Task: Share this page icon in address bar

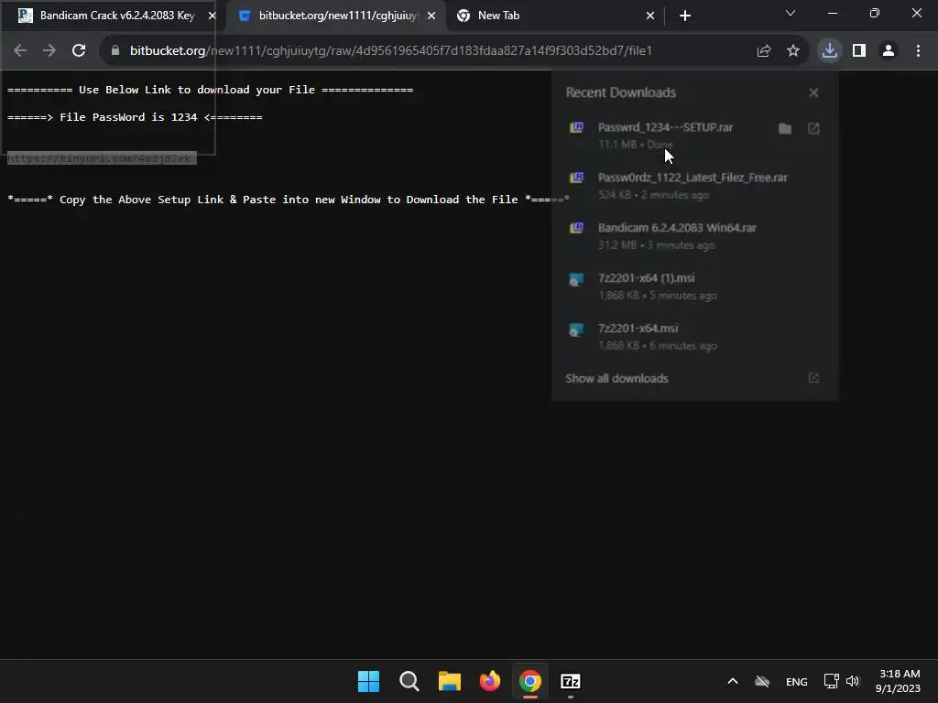Action: click(764, 51)
